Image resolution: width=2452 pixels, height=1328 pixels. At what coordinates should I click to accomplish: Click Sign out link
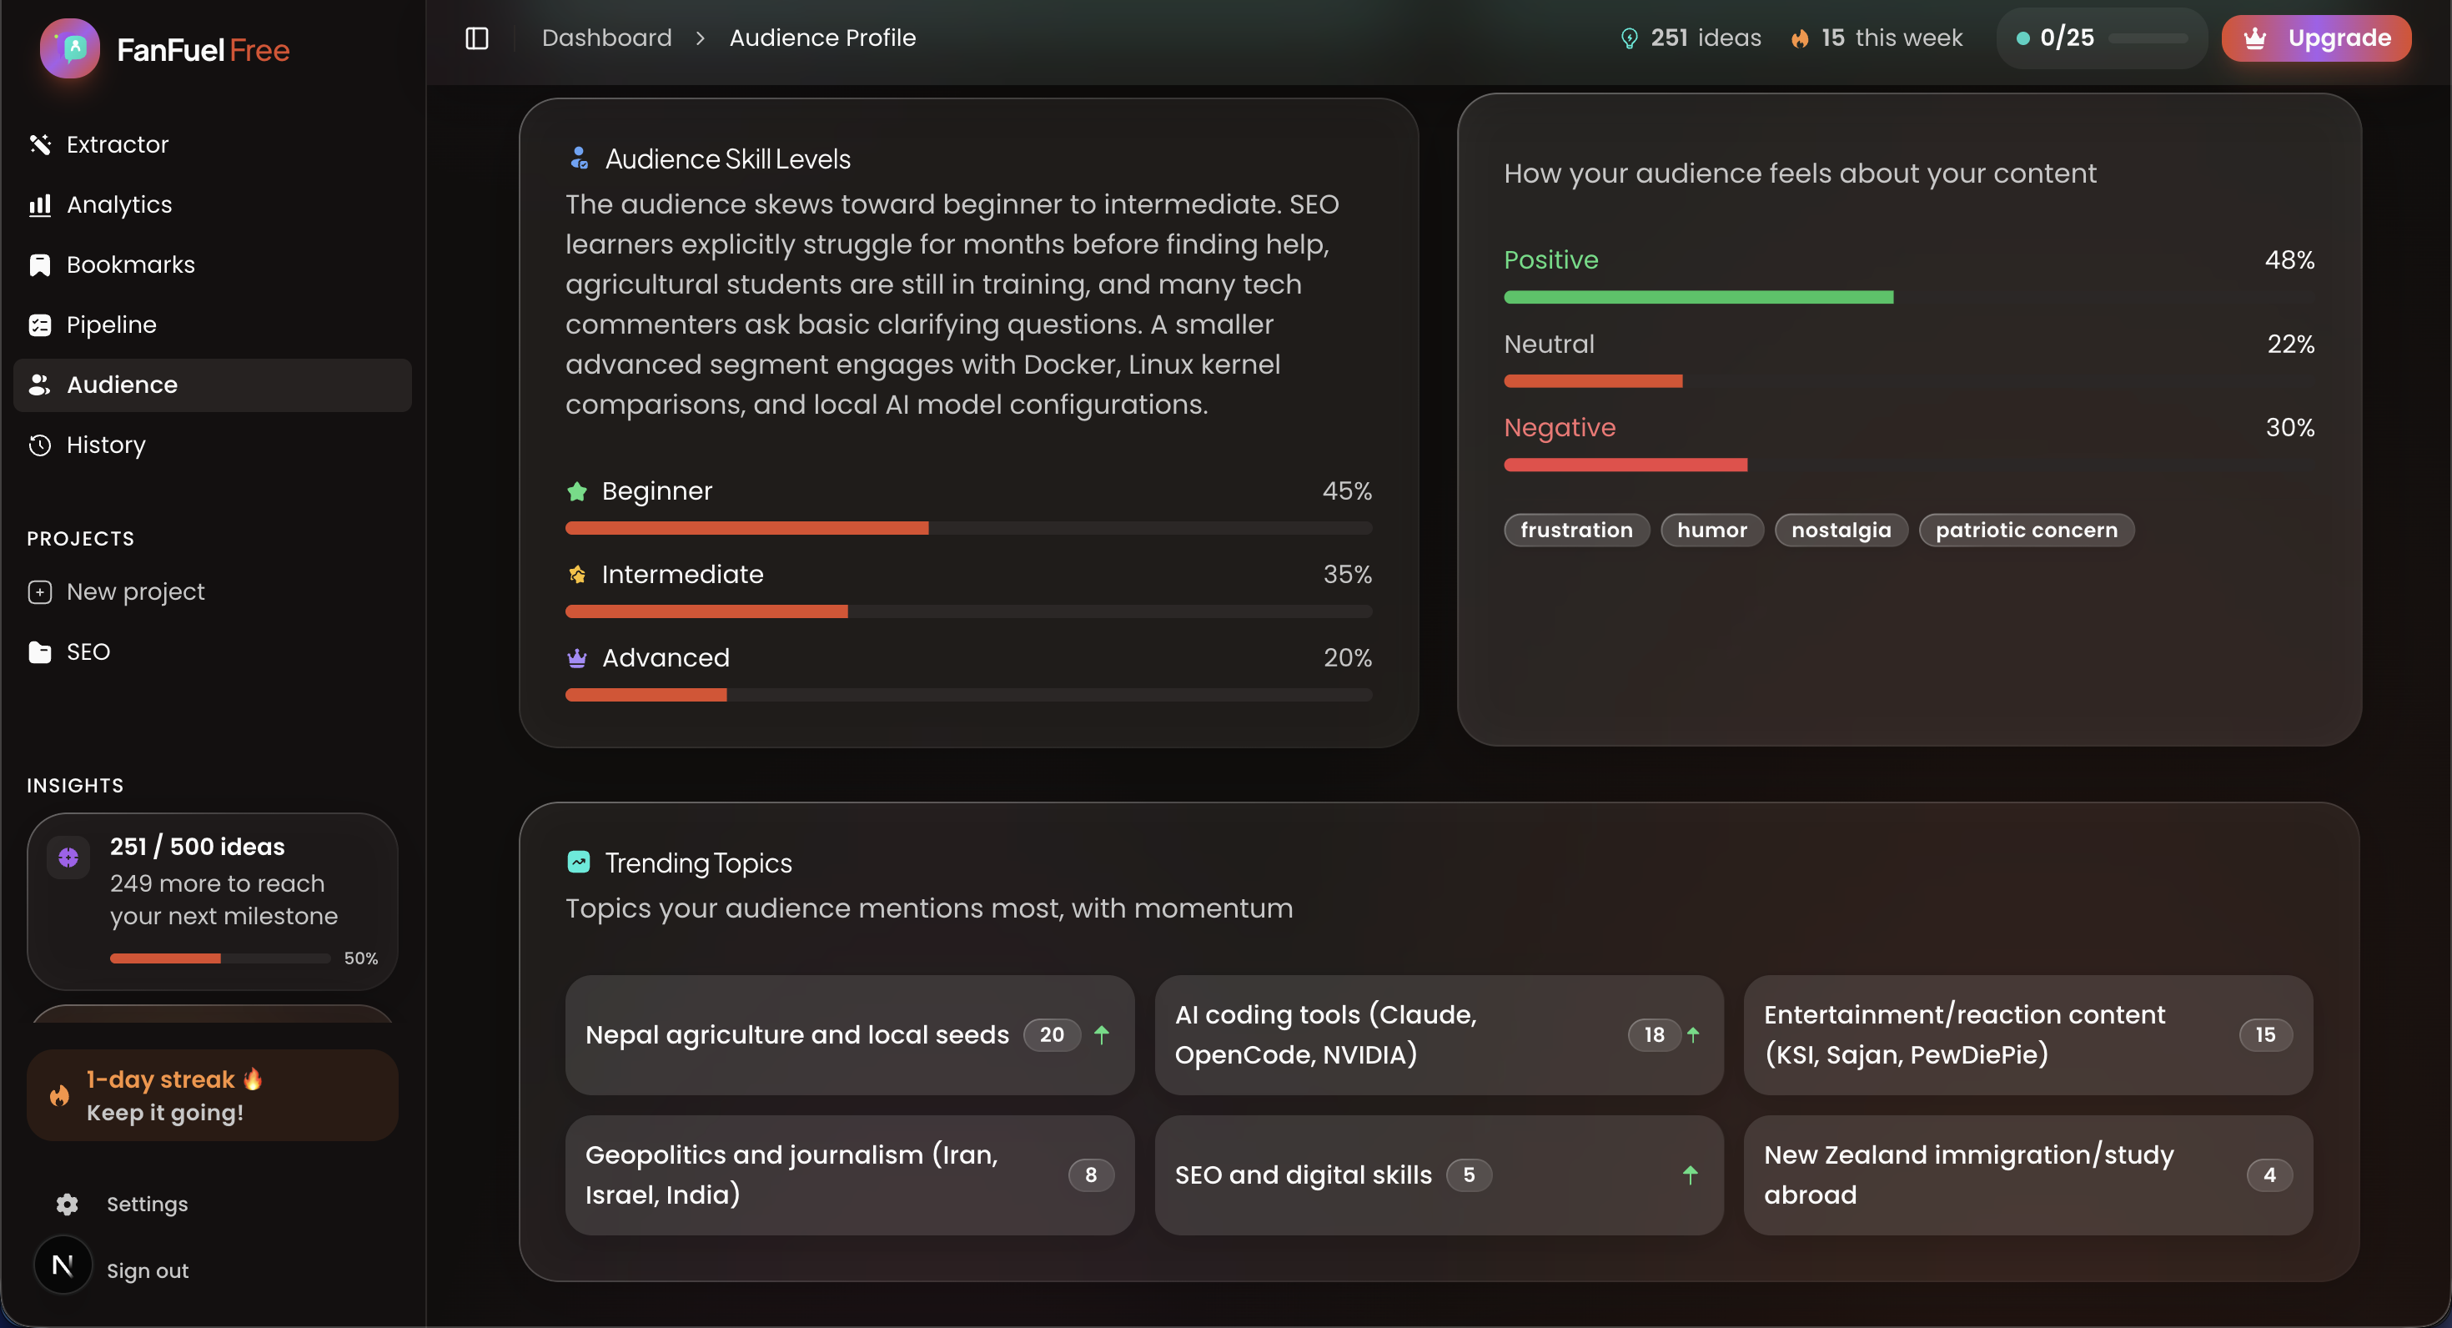click(148, 1271)
